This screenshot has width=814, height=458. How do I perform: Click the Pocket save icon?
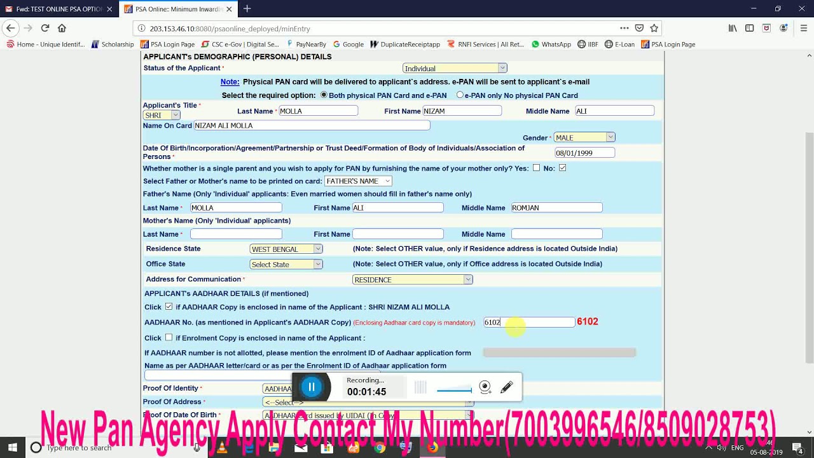point(639,28)
